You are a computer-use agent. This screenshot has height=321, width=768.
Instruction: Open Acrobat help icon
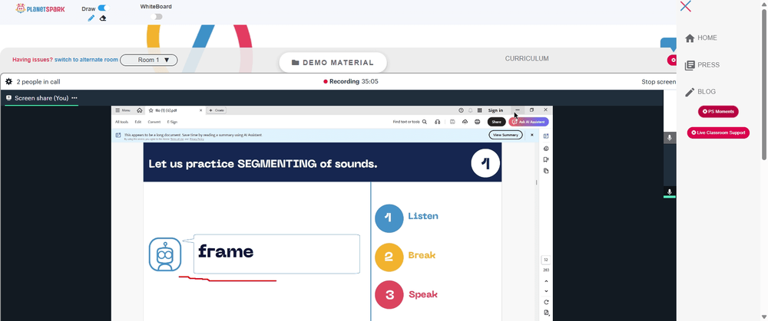[x=461, y=110]
